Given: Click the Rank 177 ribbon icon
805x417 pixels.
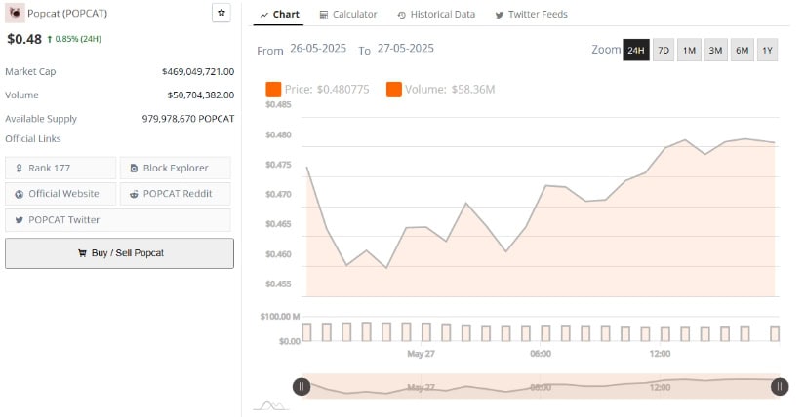Looking at the screenshot, I should pos(19,169).
